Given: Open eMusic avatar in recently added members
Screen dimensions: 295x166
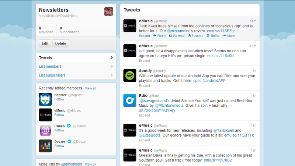Looking at the screenshot, I should 45,115.
